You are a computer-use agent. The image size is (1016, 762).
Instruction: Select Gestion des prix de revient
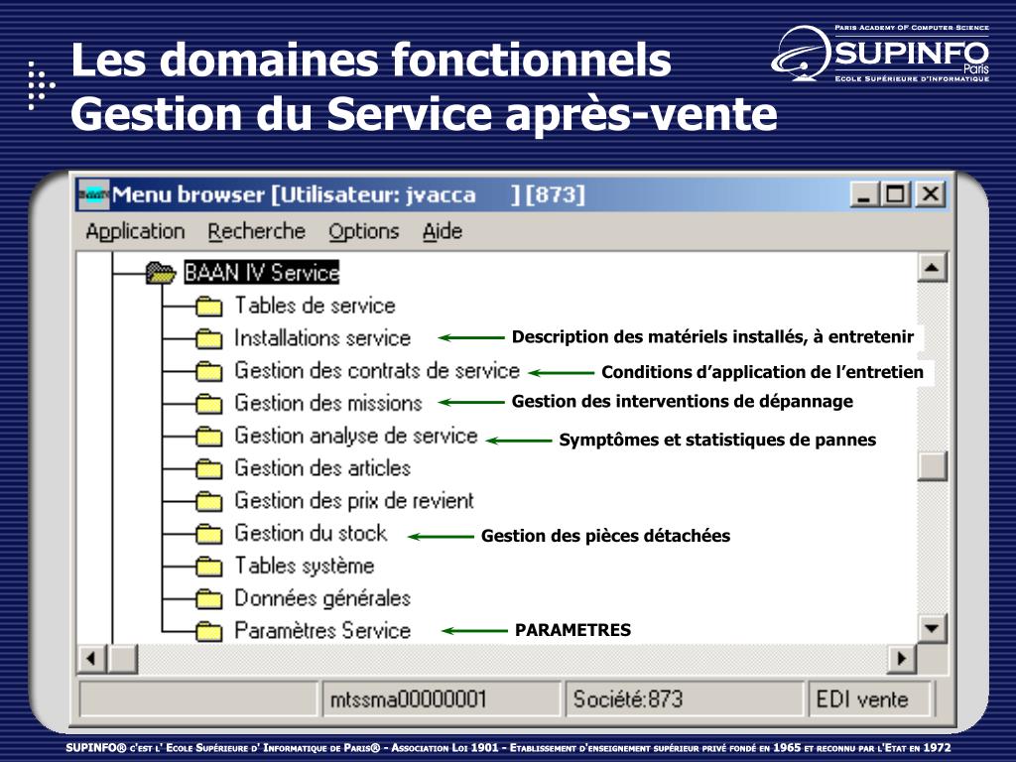coord(354,500)
